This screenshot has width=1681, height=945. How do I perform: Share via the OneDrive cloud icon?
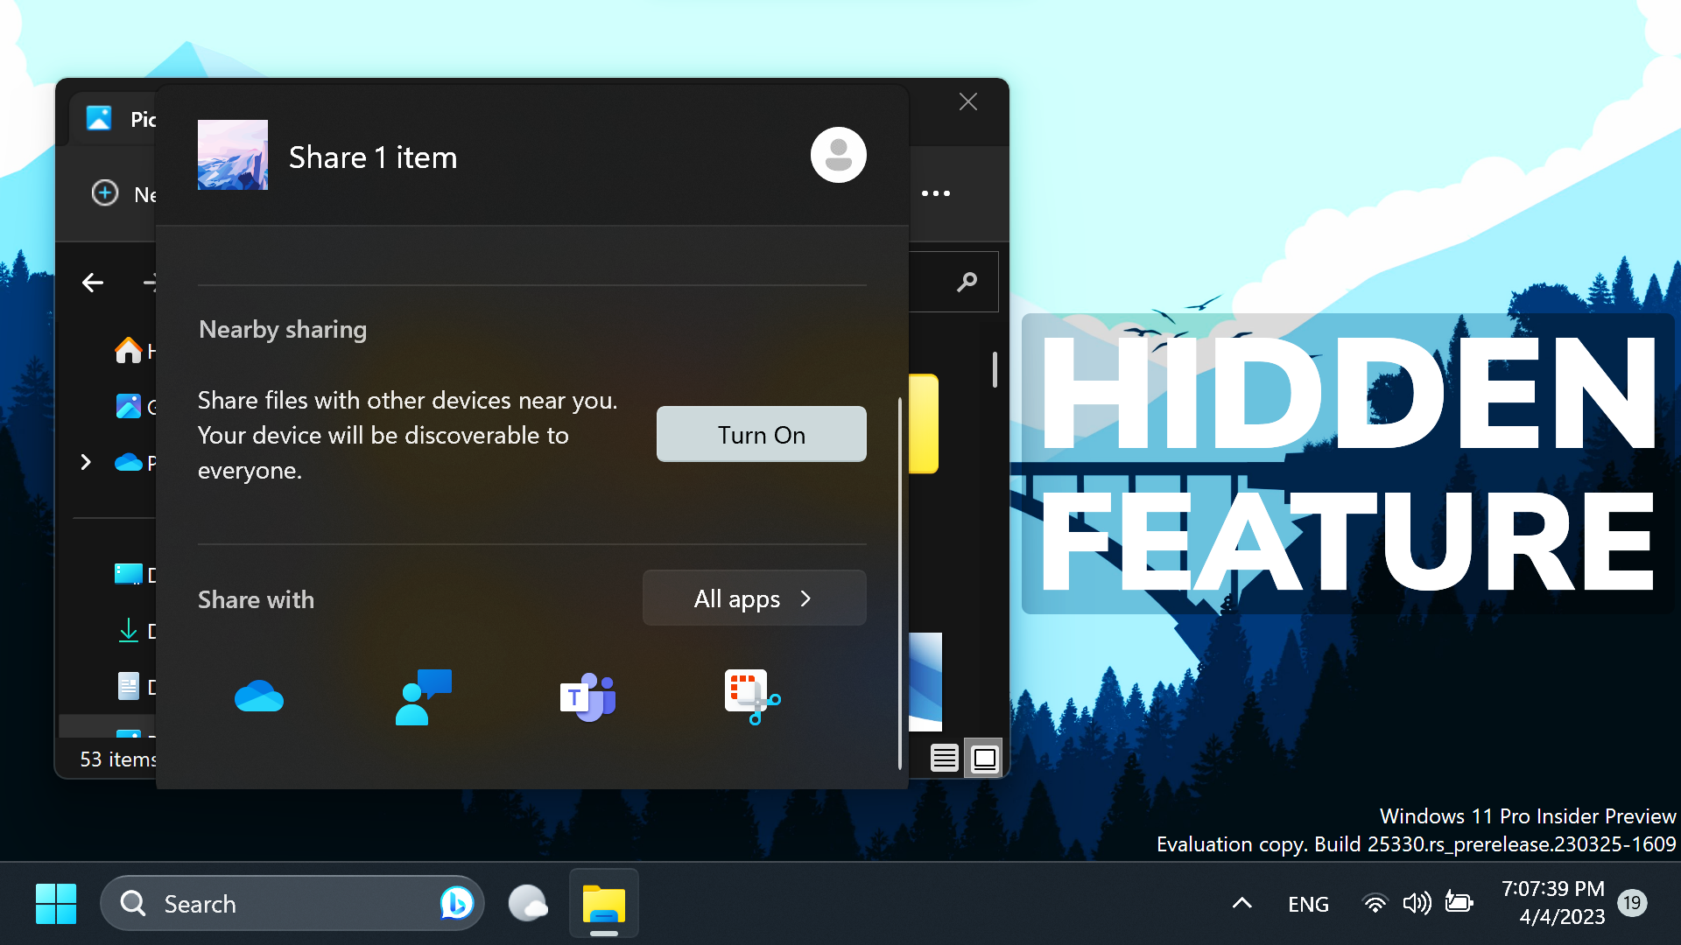[259, 697]
